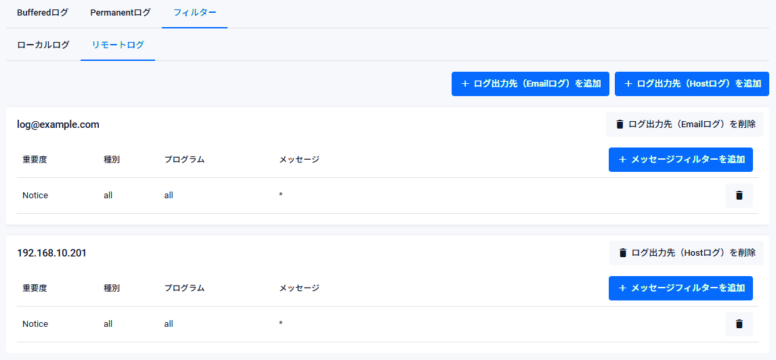
Task: Click ログ出力先（Emailログ）を追加 button
Action: (x=530, y=84)
